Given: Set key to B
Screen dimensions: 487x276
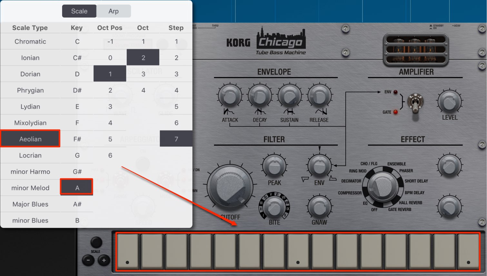Looking at the screenshot, I should tap(77, 221).
